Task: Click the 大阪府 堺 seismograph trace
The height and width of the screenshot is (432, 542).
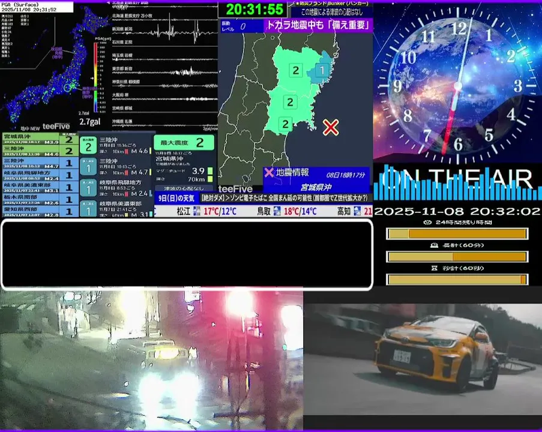Action: [x=164, y=99]
